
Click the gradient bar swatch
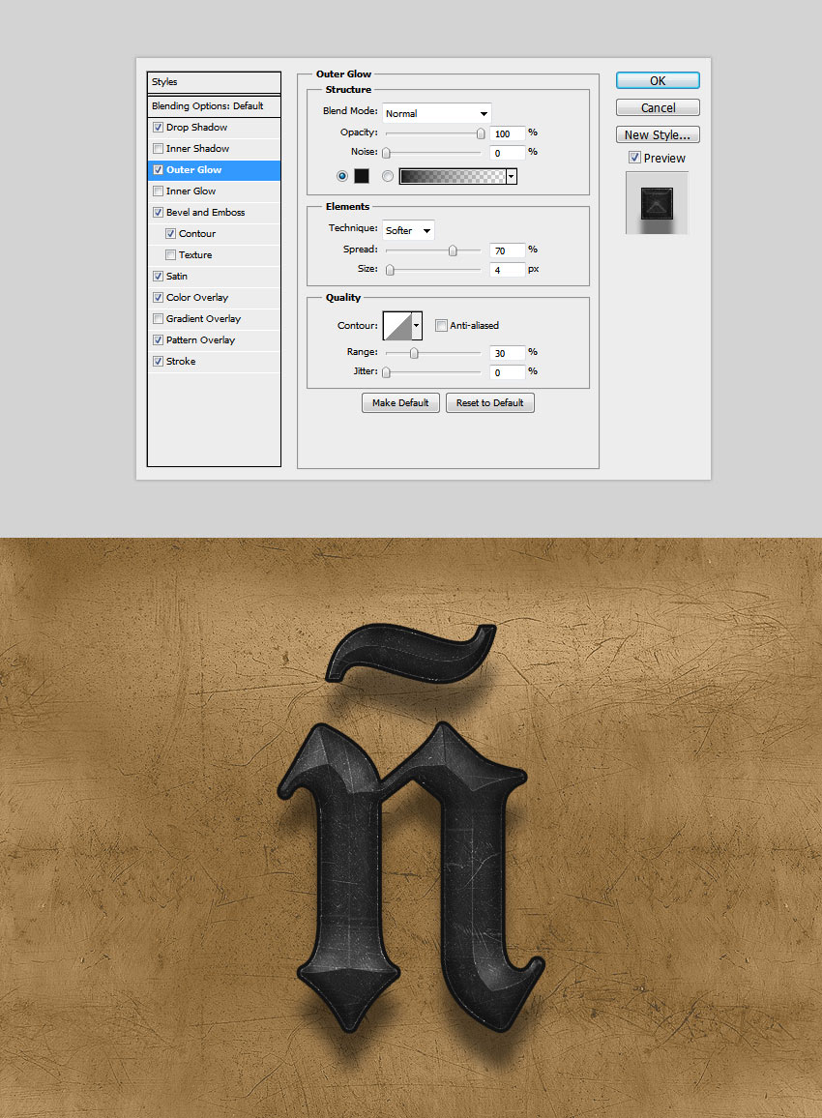tap(453, 176)
